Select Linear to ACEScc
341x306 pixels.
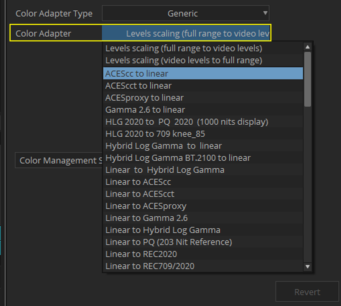[x=203, y=182]
